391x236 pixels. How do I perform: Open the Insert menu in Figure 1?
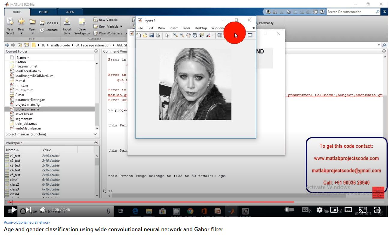tap(173, 28)
